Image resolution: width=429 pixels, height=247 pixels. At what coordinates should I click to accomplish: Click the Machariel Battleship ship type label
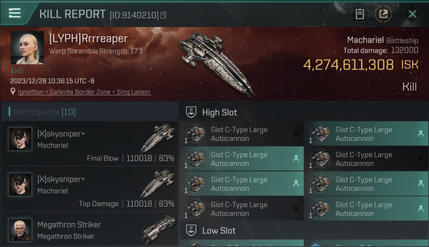tap(382, 41)
